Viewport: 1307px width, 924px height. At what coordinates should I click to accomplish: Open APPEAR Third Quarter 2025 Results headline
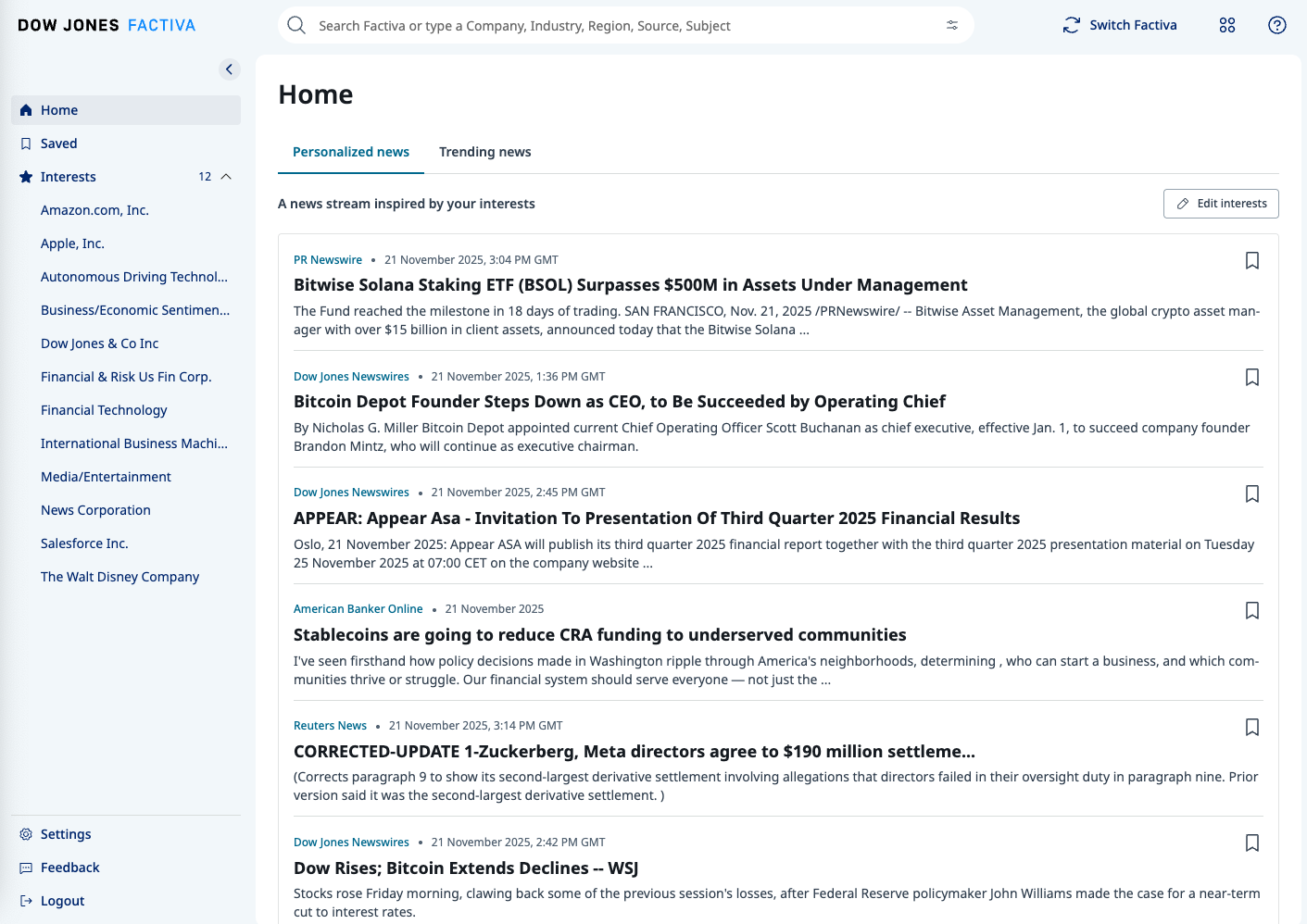click(x=657, y=518)
